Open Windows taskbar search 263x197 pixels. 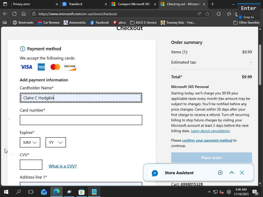pos(18,192)
